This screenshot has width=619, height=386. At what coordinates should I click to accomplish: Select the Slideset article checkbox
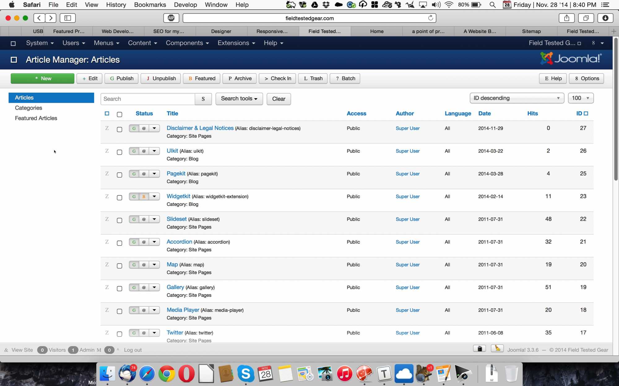click(x=119, y=220)
